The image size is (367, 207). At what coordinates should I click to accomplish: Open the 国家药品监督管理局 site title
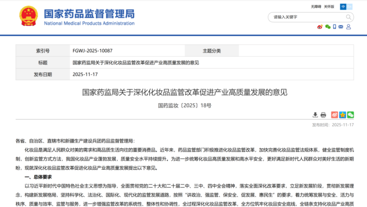pyautogui.click(x=90, y=14)
